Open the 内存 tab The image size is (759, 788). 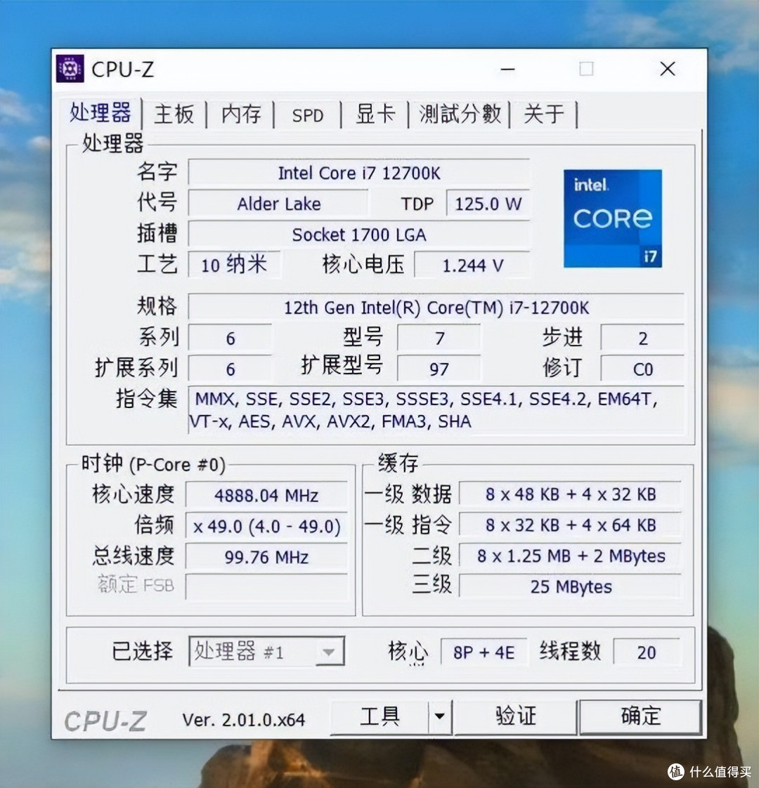241,114
